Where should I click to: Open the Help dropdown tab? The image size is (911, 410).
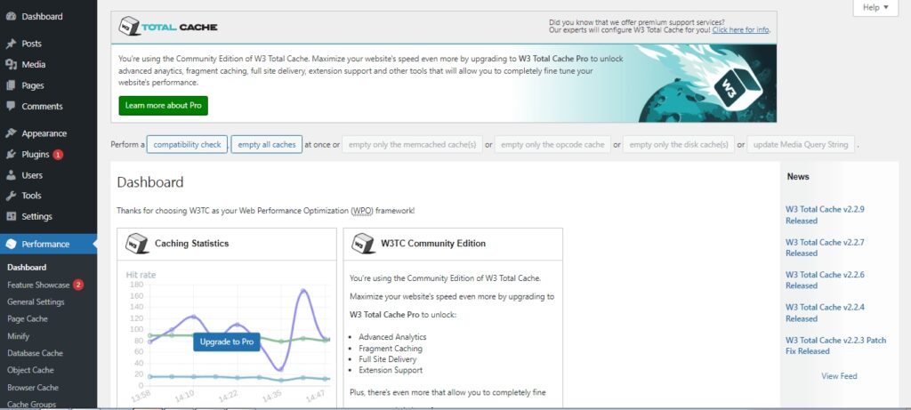(875, 7)
